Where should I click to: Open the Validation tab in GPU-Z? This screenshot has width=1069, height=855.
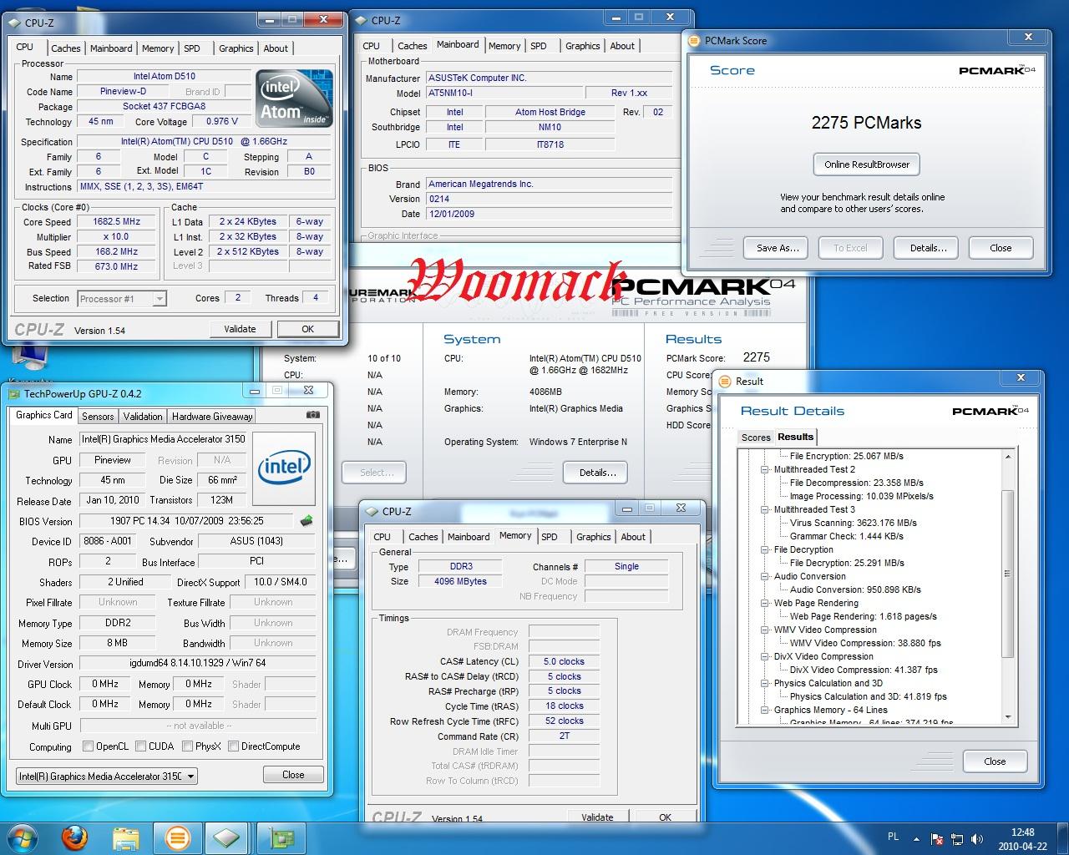143,416
